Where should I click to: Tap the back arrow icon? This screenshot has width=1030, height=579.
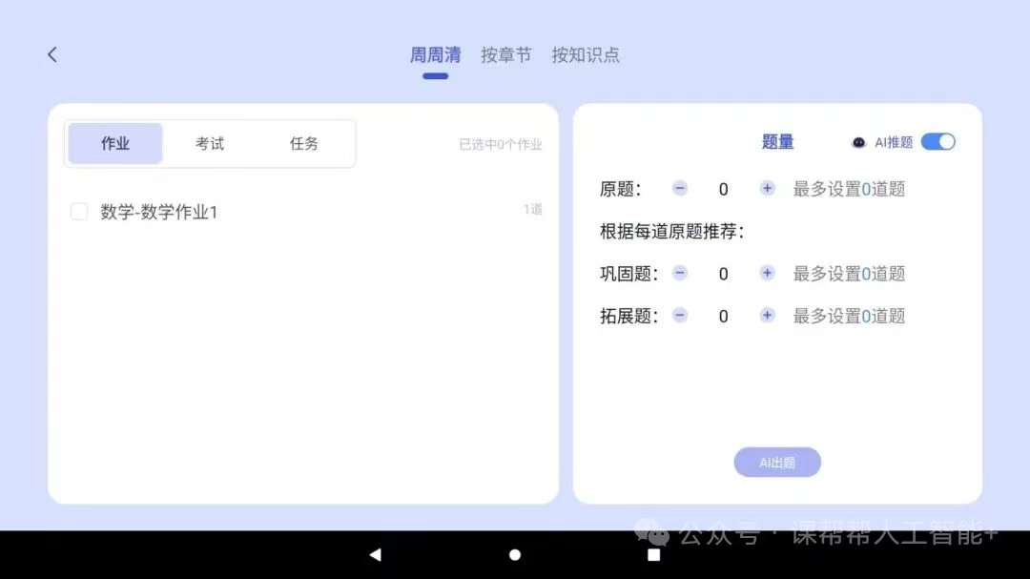52,55
